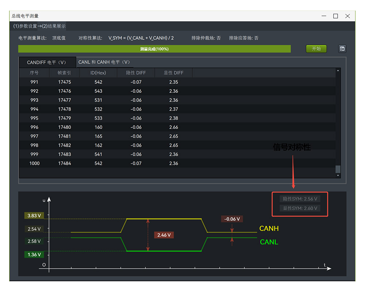The width and height of the screenshot is (365, 292).
Task: Click the 显性SYM: 2.60 V readout
Action: click(x=300, y=208)
